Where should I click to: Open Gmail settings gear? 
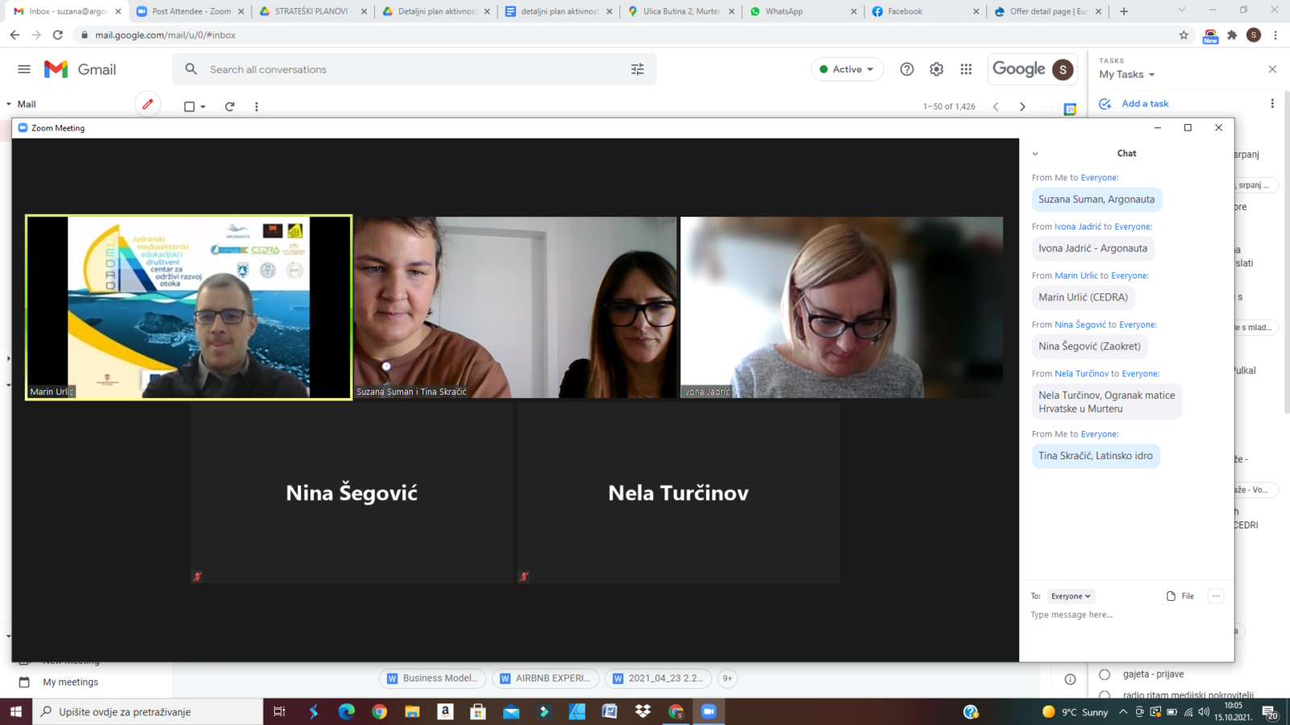[x=936, y=69]
